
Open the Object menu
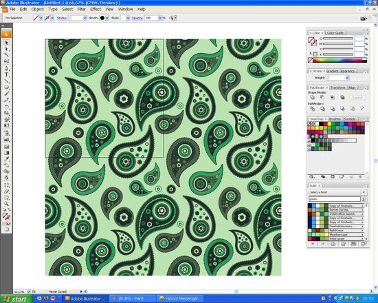pos(37,9)
